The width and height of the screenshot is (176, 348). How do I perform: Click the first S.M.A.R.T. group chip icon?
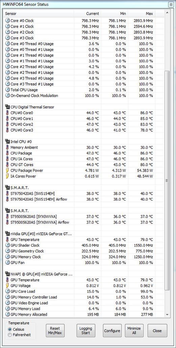[7, 188]
